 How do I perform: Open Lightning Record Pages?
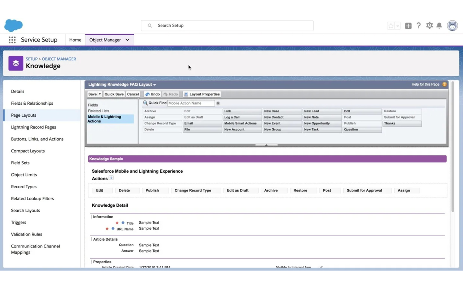pos(33,127)
